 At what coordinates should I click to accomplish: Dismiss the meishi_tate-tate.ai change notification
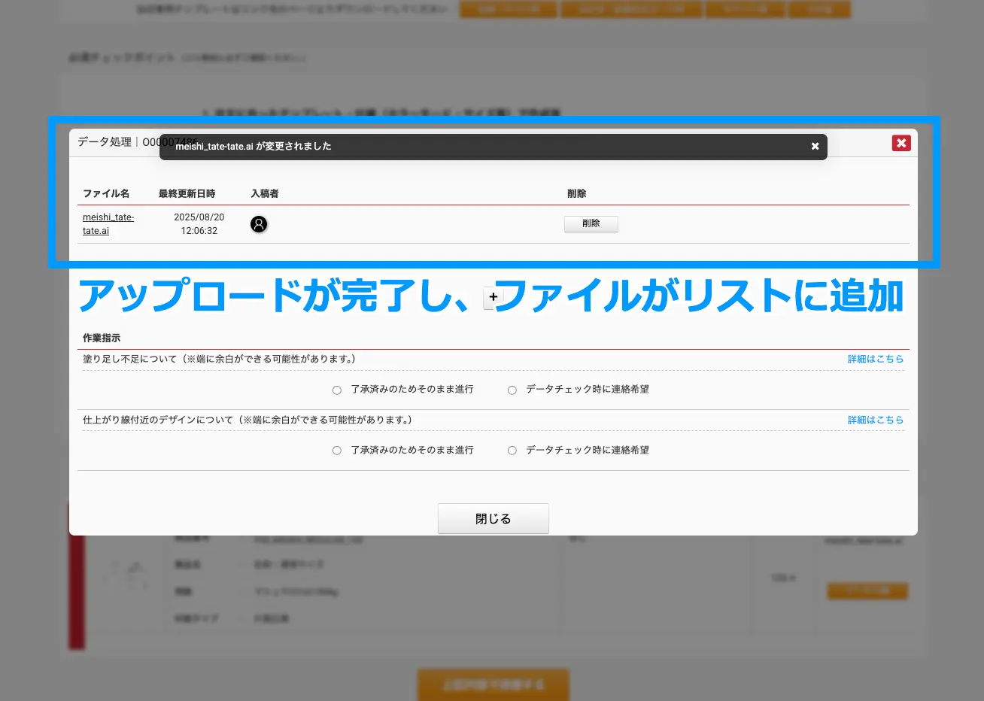(815, 147)
